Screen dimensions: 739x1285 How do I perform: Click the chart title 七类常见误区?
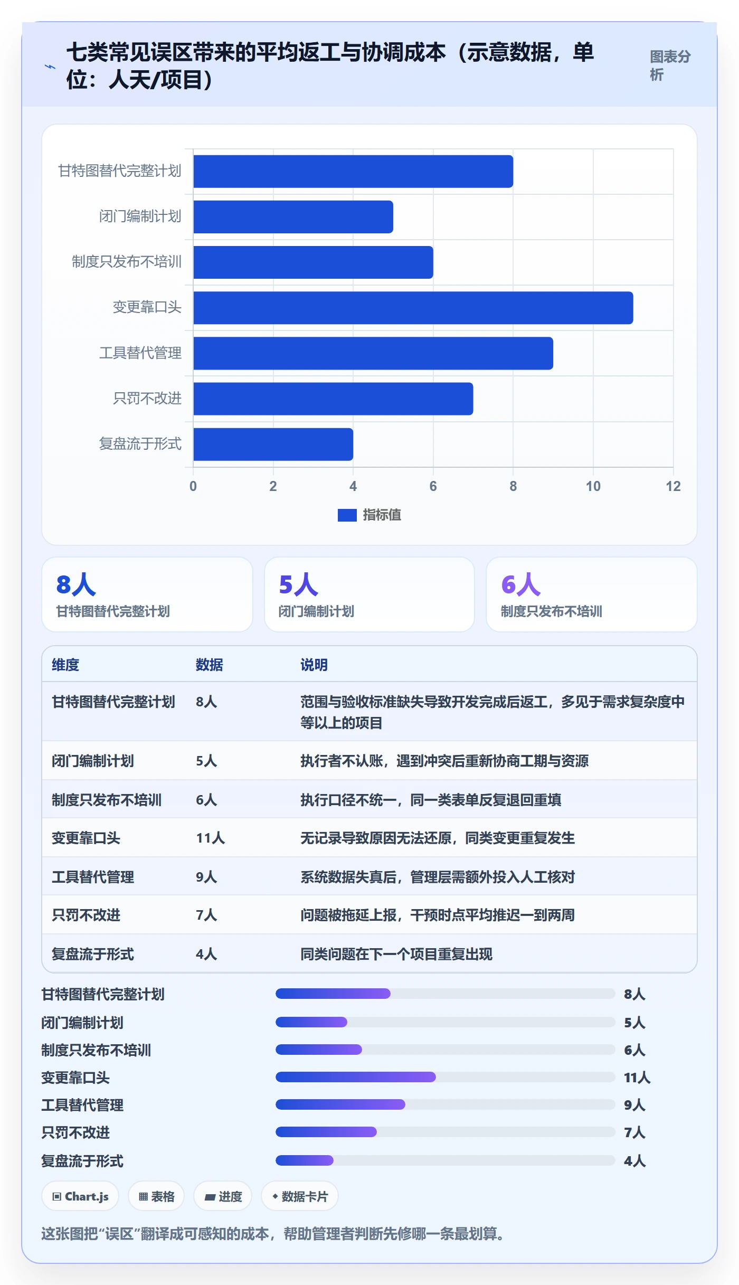point(330,66)
